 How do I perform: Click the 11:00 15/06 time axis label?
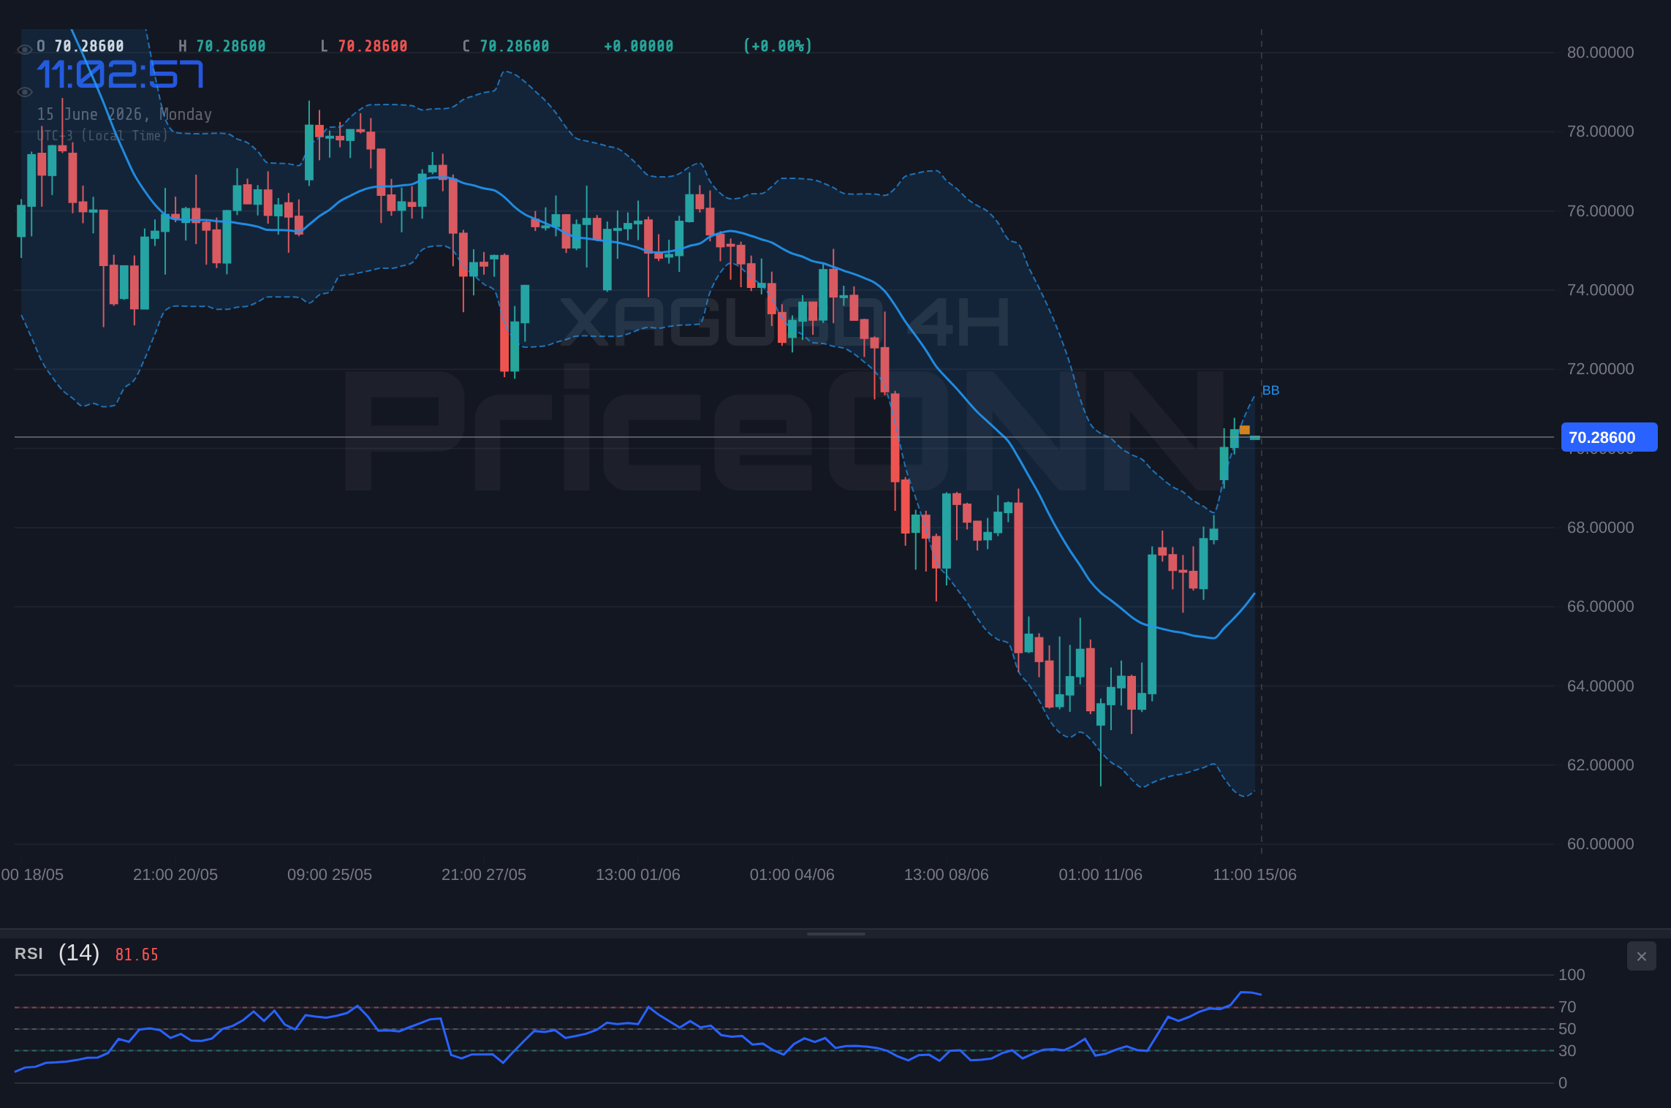pyautogui.click(x=1255, y=875)
